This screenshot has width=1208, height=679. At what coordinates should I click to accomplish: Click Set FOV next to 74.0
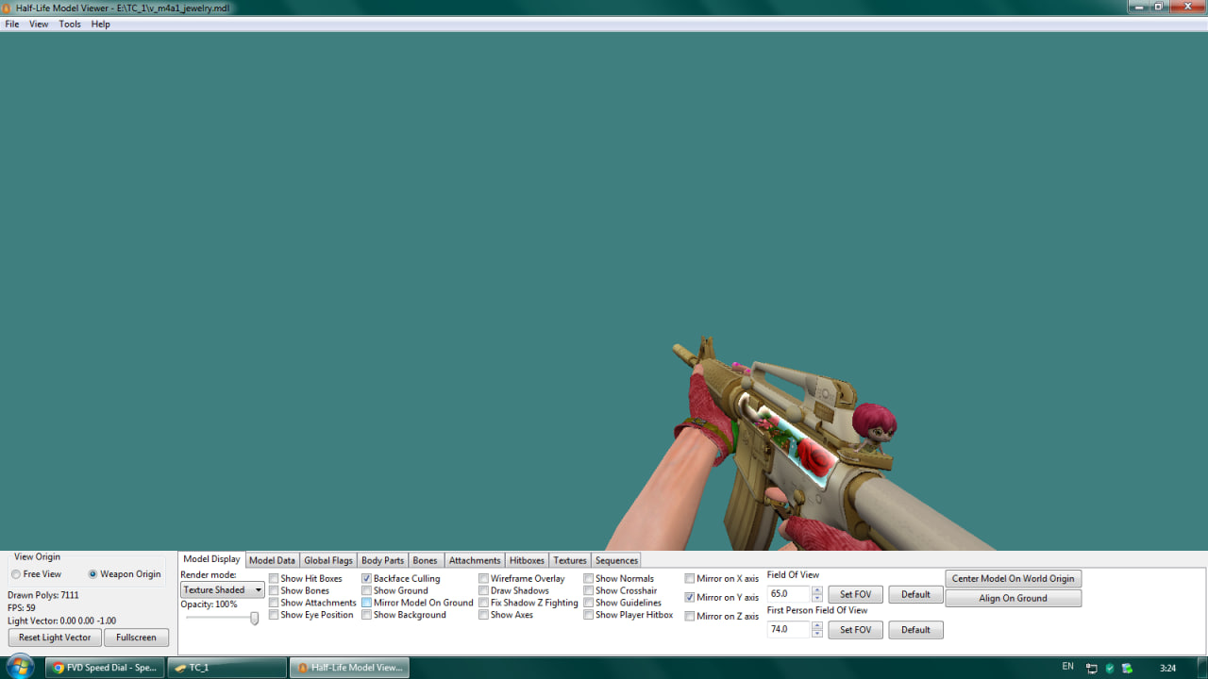[856, 630]
